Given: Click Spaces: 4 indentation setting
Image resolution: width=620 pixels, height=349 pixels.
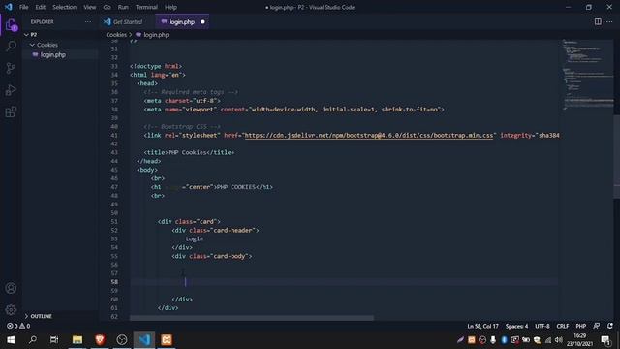Looking at the screenshot, I should [x=516, y=326].
